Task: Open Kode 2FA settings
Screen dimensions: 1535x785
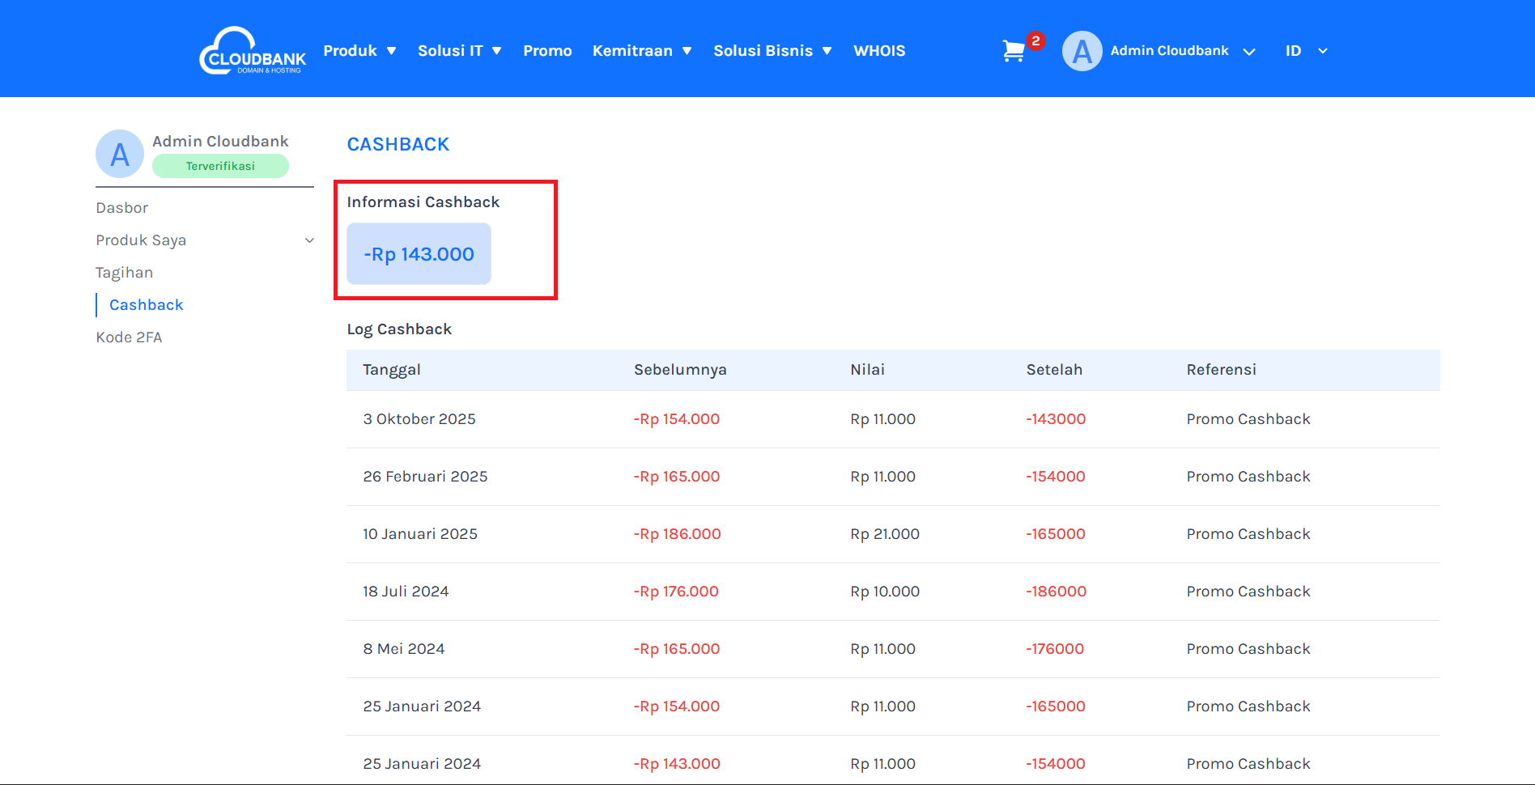Action: (x=130, y=337)
